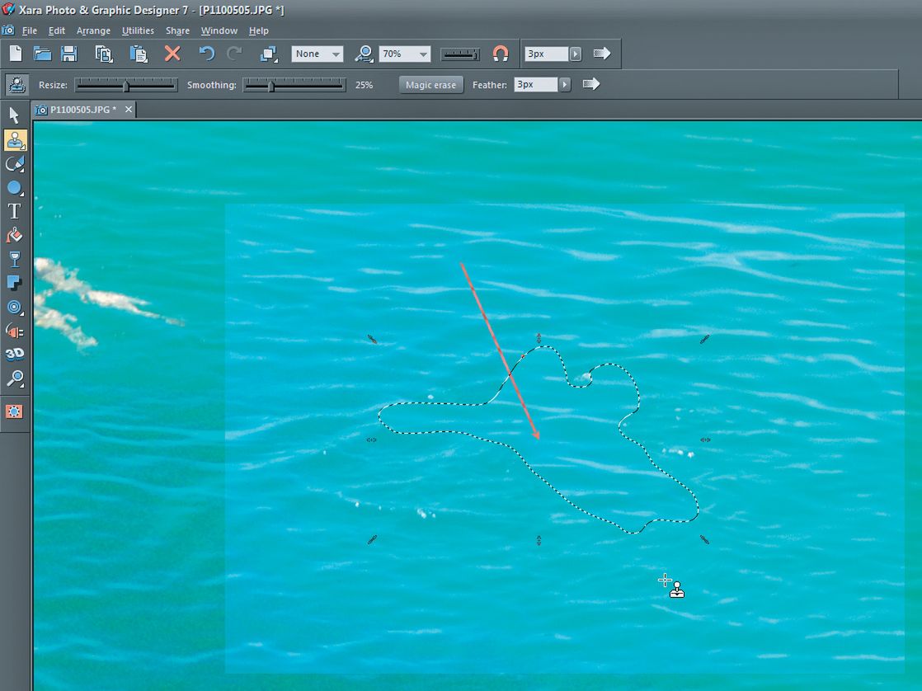Create a new document

[16, 54]
